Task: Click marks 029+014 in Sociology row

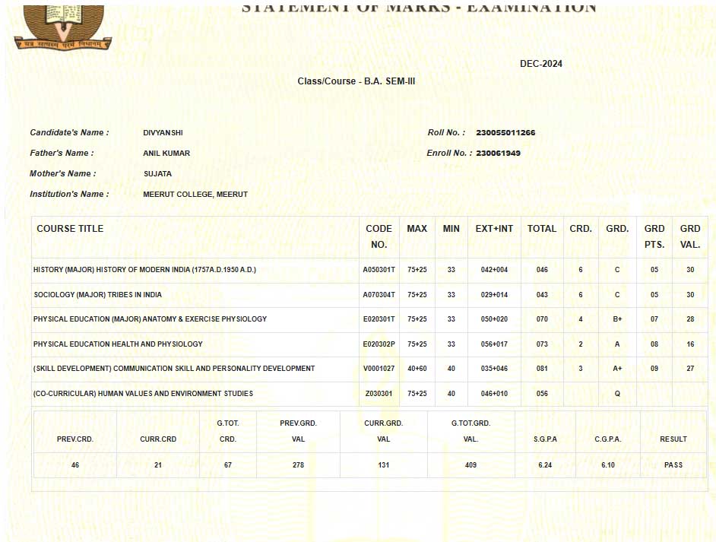Action: pyautogui.click(x=494, y=295)
